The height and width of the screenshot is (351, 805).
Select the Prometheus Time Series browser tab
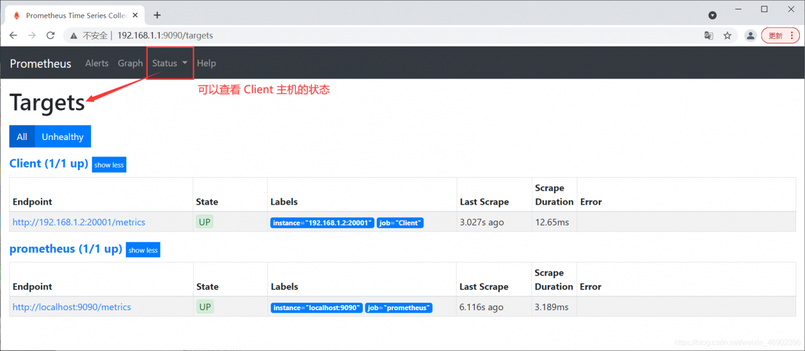(75, 15)
